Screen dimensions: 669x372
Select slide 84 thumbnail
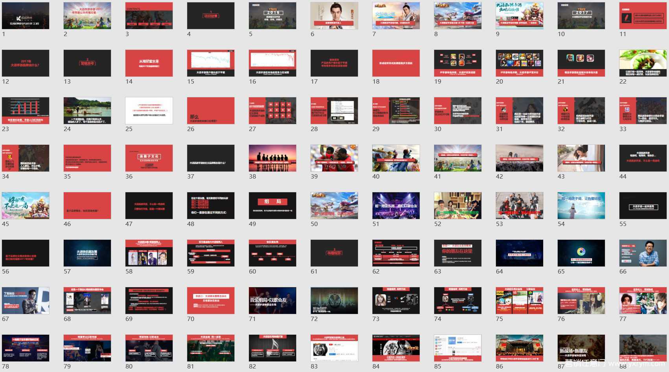pyautogui.click(x=396, y=348)
